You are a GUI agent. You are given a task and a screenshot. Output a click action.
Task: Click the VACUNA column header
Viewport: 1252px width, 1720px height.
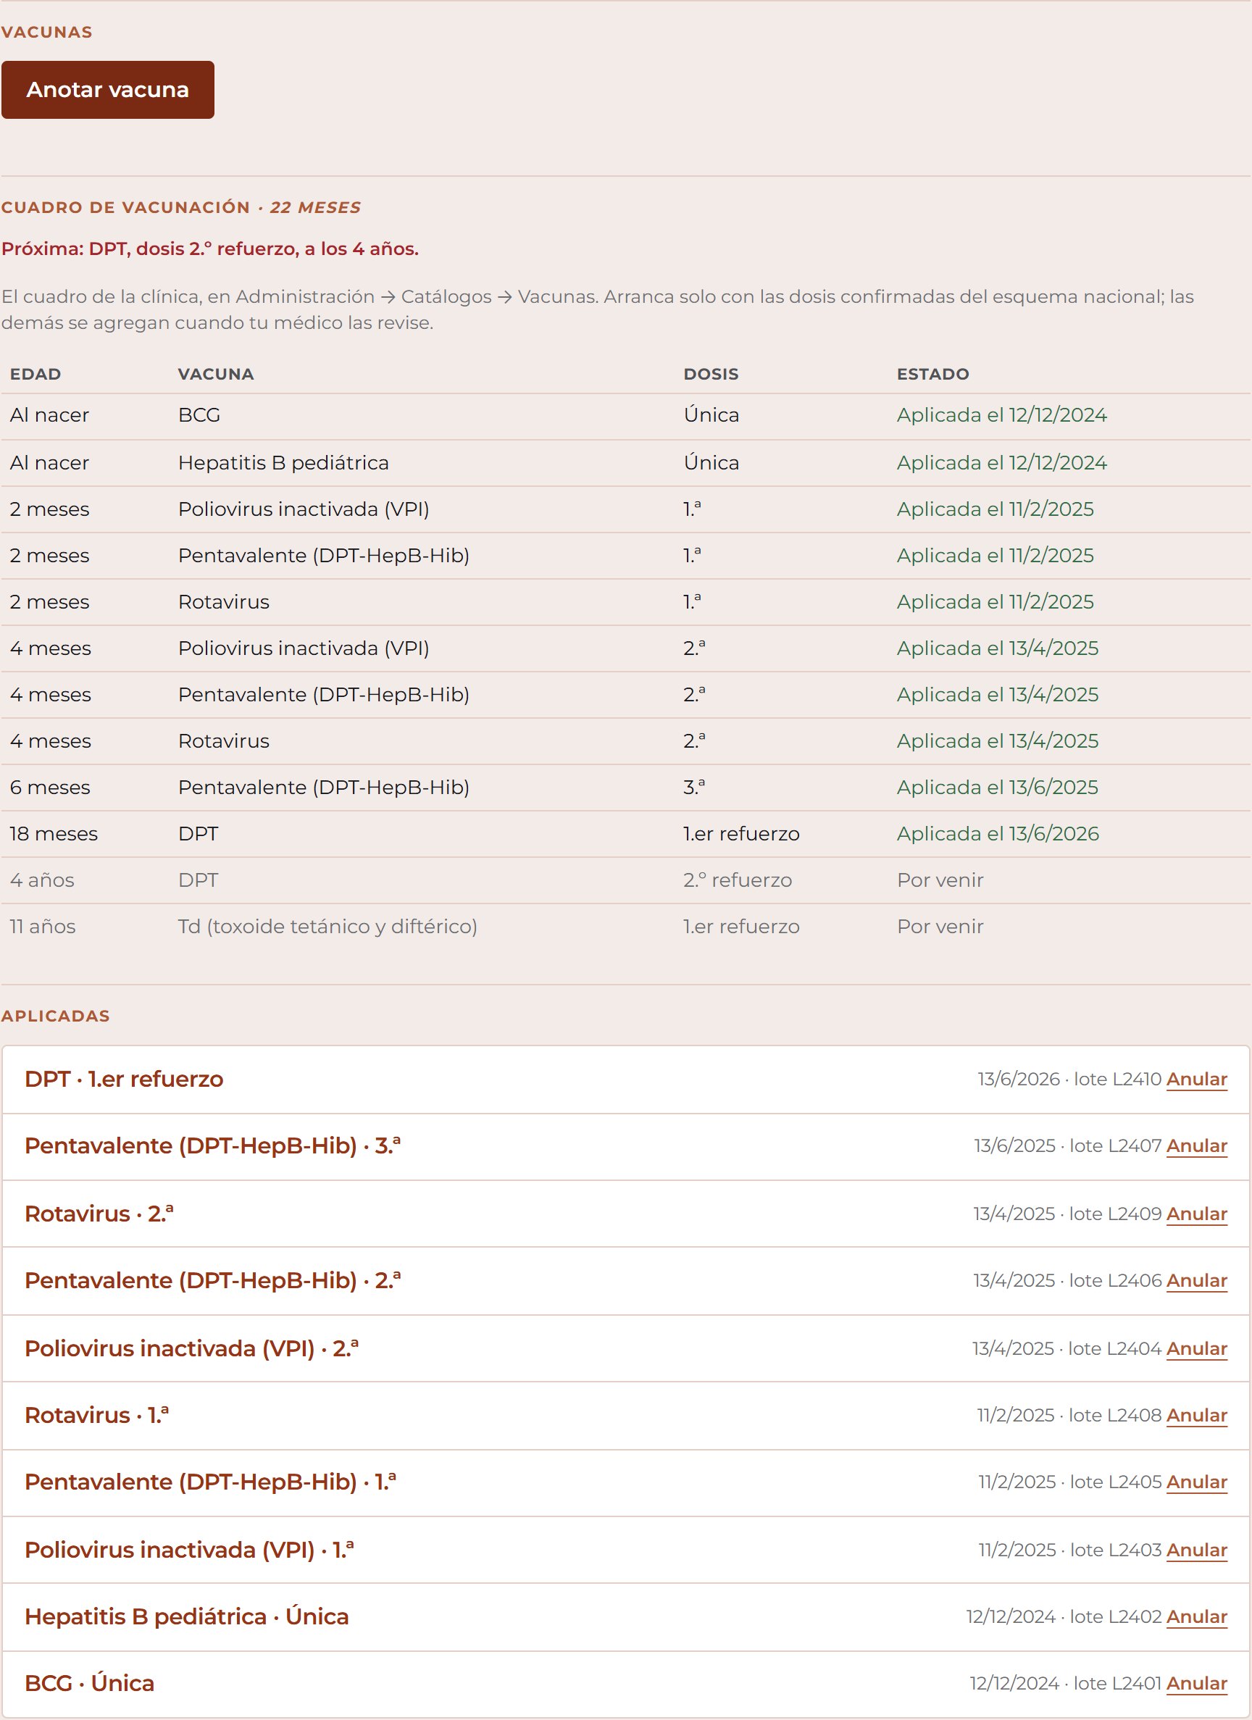pos(216,374)
